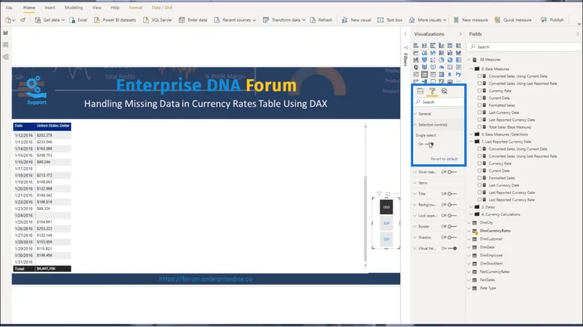The image size is (583, 327).
Task: Select the Scatter chart visualization
Action: point(433,60)
